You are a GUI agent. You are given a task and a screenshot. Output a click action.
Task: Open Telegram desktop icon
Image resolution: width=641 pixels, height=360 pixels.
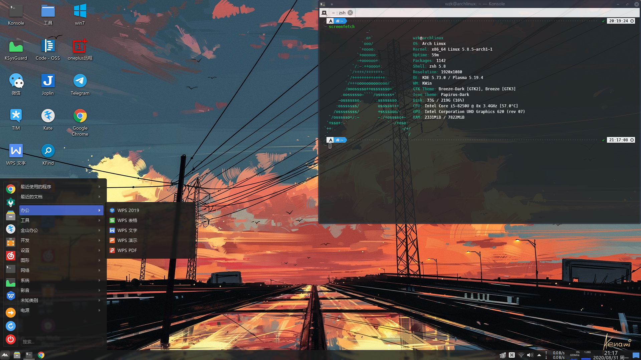coord(80,85)
